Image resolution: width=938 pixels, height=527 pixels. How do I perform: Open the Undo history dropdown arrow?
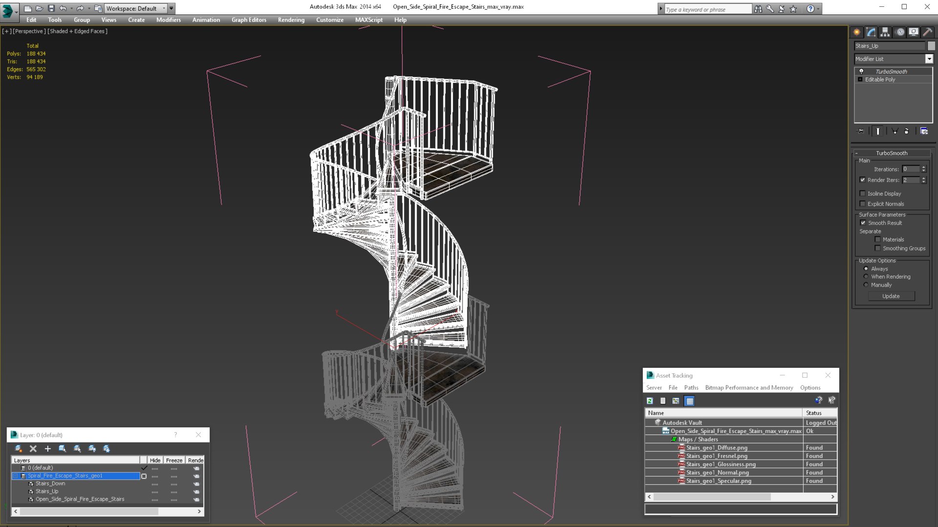(x=71, y=8)
